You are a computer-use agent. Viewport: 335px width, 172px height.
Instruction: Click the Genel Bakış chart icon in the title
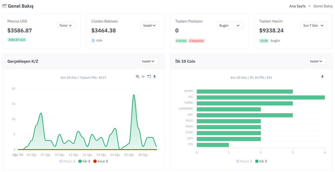point(4,6)
